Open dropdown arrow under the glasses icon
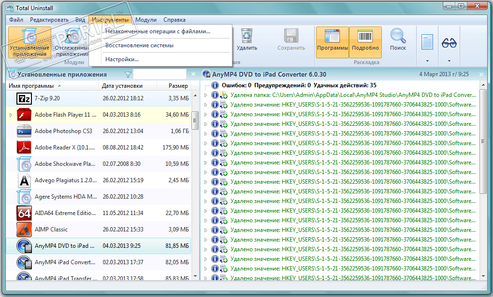 click(x=449, y=61)
